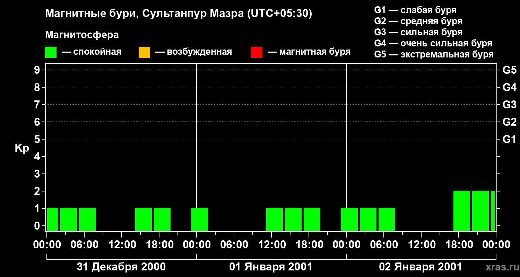
Task: Click the Kp 1 bar at 12:00 on 01 Января
Action: pos(275,220)
